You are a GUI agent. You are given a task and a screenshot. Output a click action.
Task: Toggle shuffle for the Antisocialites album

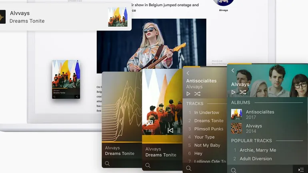197,94
